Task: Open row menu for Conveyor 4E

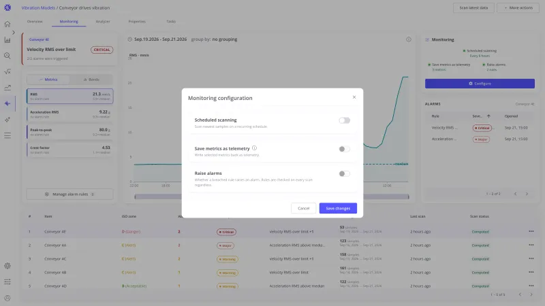Action: click(x=531, y=231)
